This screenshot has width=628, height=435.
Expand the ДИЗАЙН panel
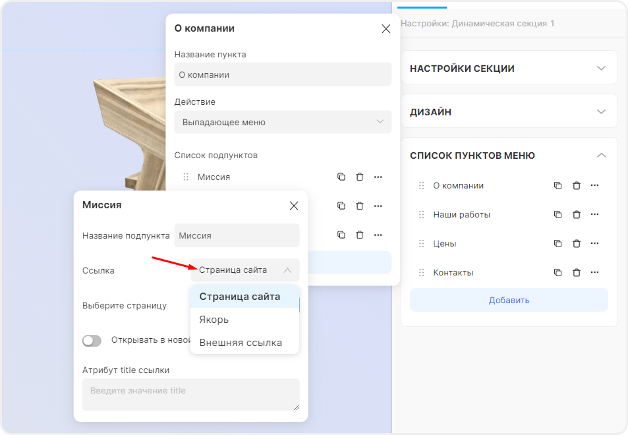(509, 111)
